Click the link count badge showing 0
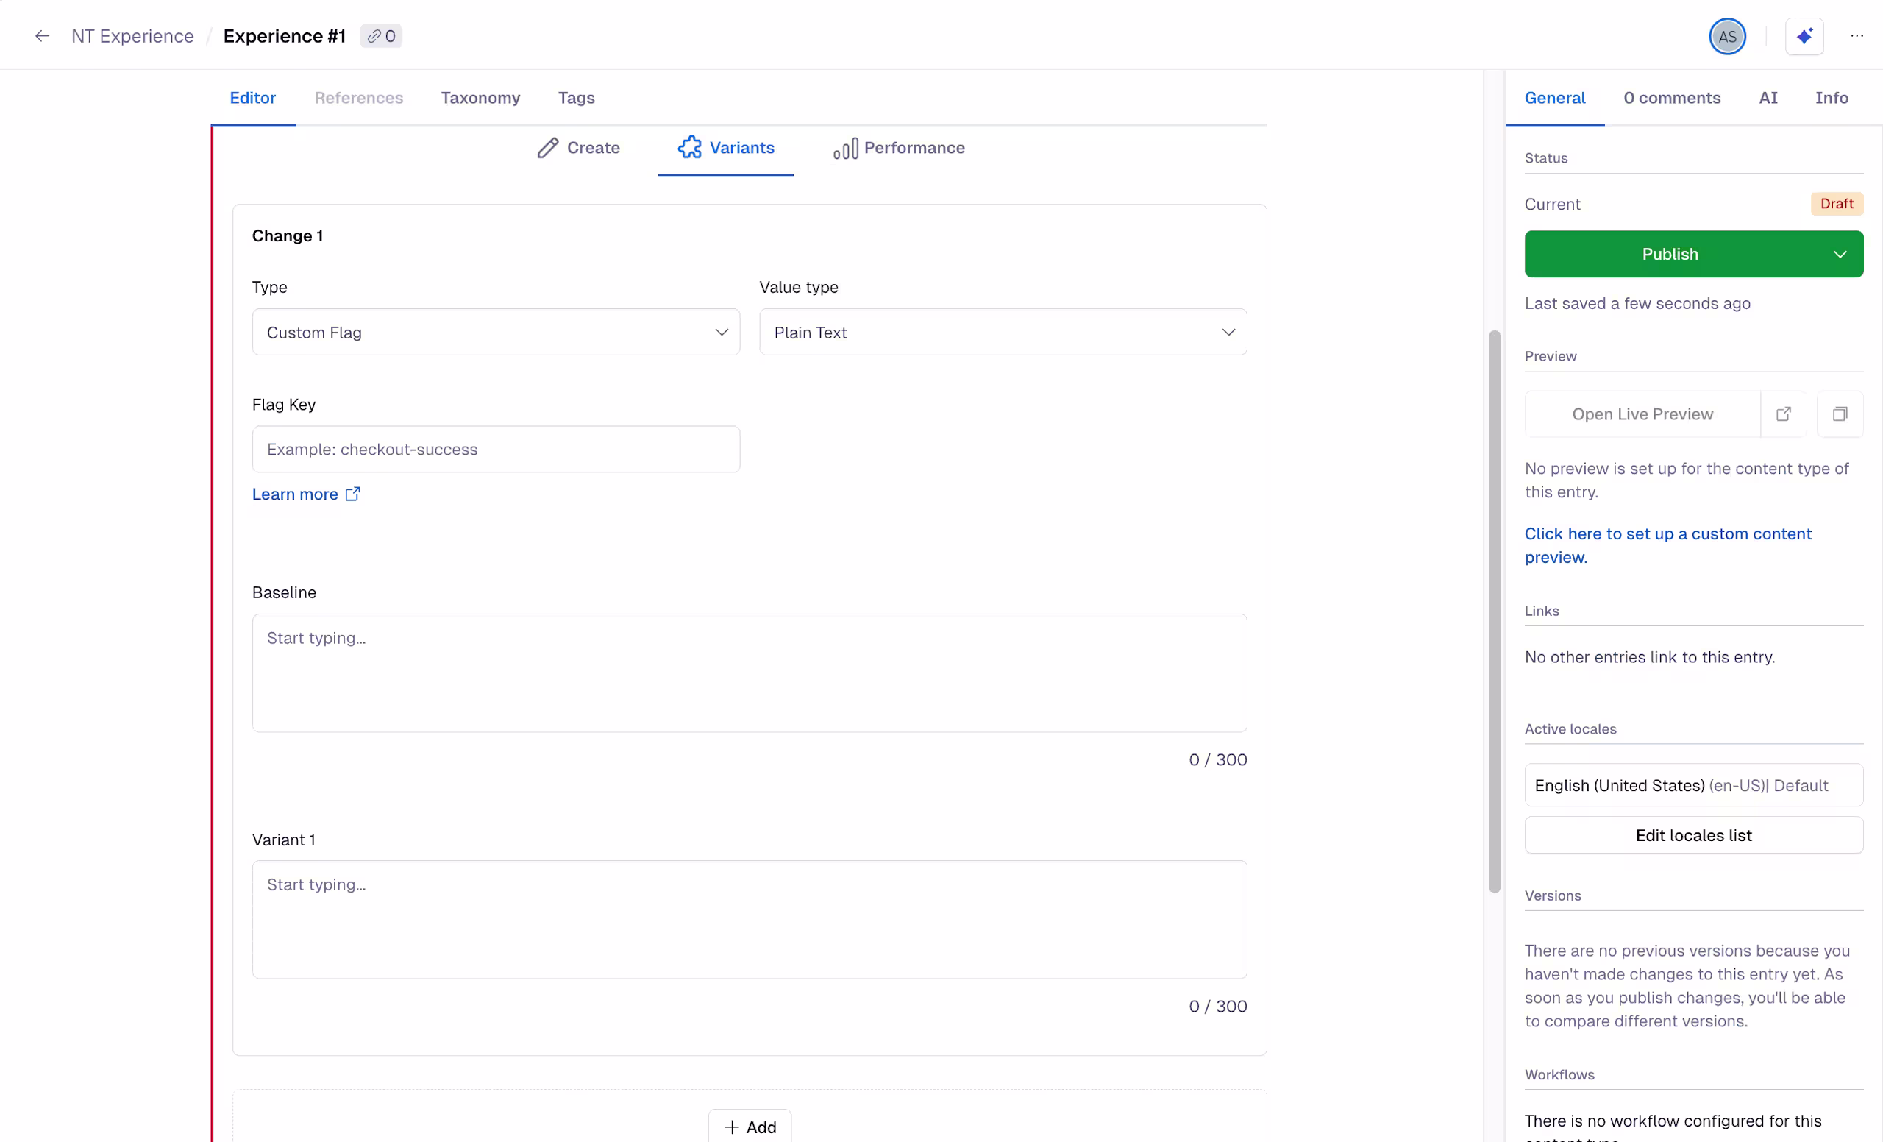Image resolution: width=1883 pixels, height=1142 pixels. click(x=380, y=36)
